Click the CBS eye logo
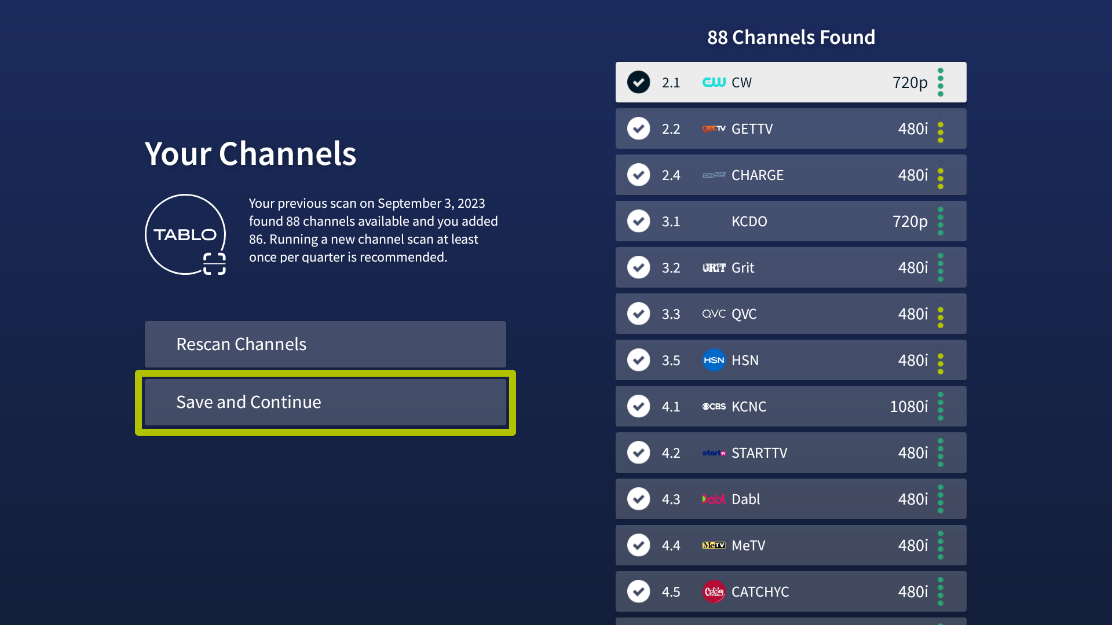The height and width of the screenshot is (625, 1112). point(714,406)
